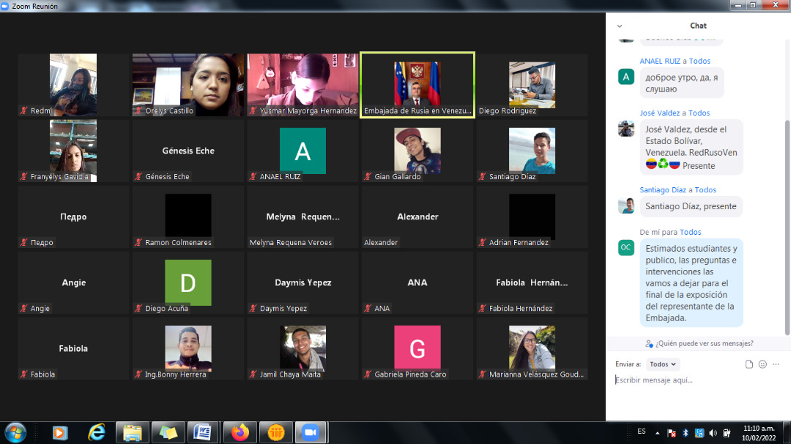Click muted mic icon on Fabiola Hernández tile
The image size is (791, 444).
click(482, 309)
